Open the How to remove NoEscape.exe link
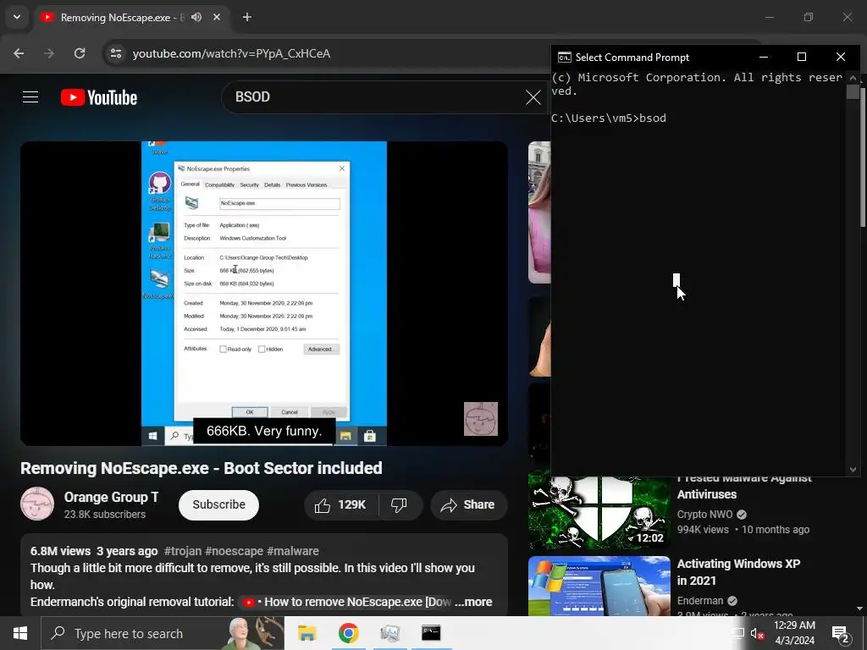The width and height of the screenshot is (867, 650). 347,602
